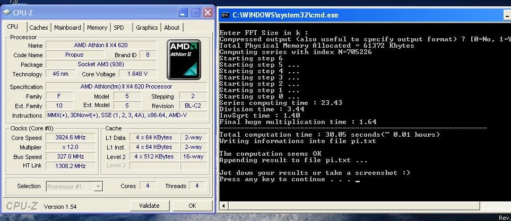Click the Ext. Family value 10
The height and width of the screenshot is (221, 511).
pos(59,105)
